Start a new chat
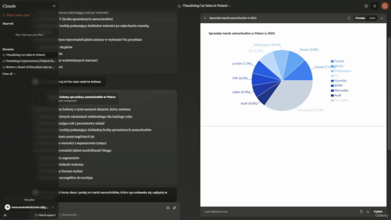The width and height of the screenshot is (391, 220). (16, 15)
